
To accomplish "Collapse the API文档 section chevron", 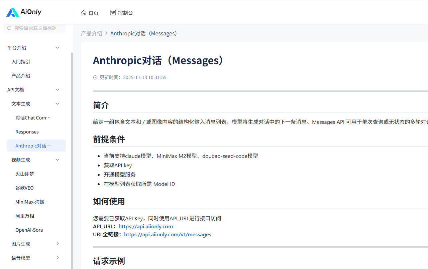I will [58, 90].
